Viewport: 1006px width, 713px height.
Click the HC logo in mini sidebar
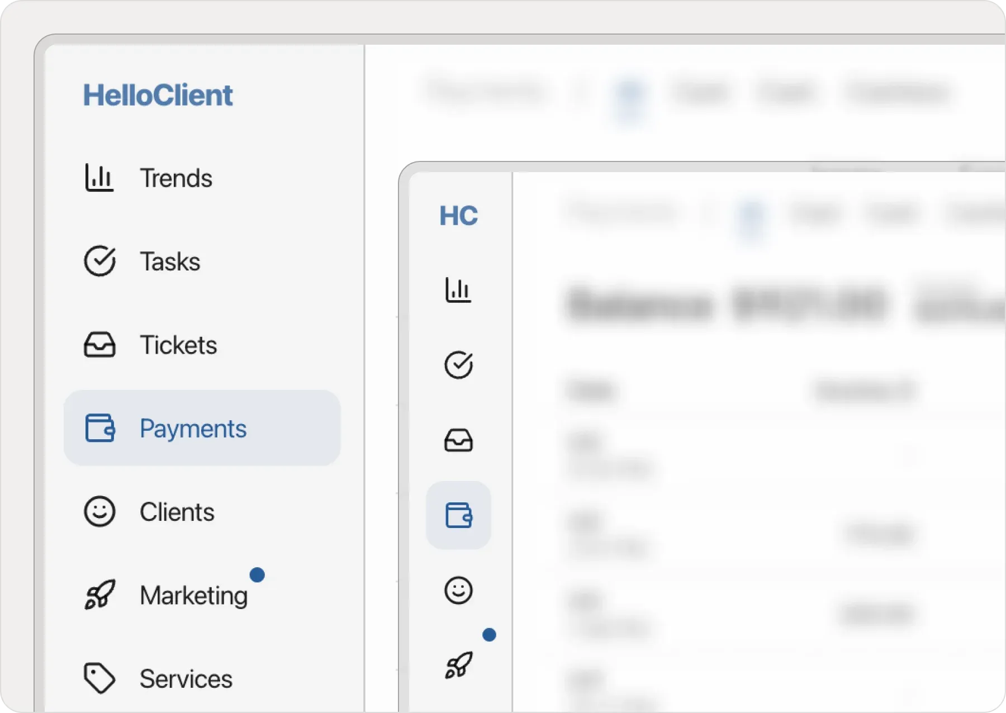458,216
